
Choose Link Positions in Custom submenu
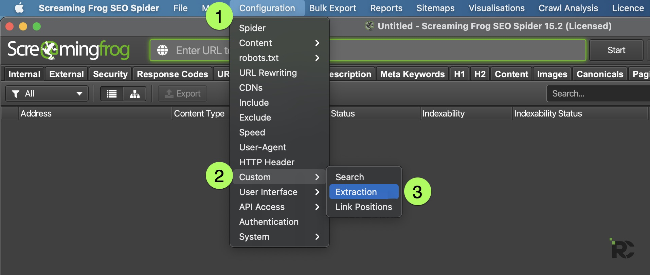coord(364,207)
